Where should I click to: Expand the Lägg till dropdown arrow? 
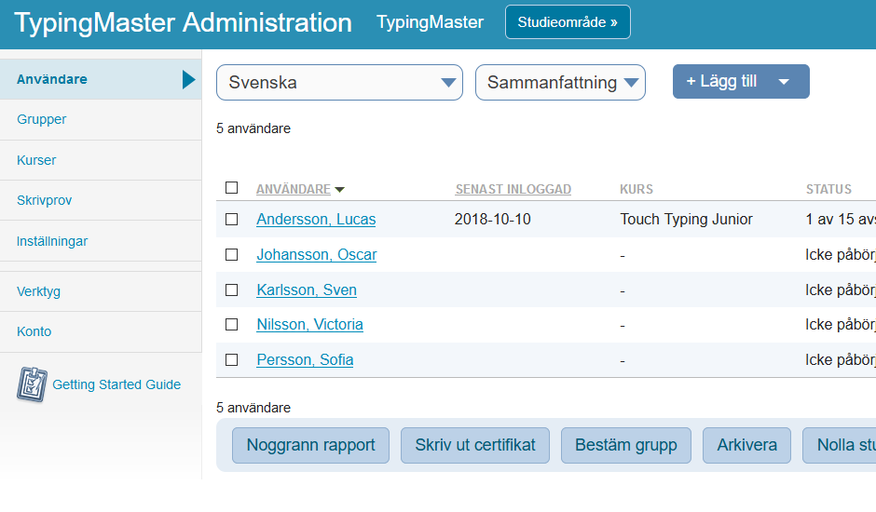point(784,82)
